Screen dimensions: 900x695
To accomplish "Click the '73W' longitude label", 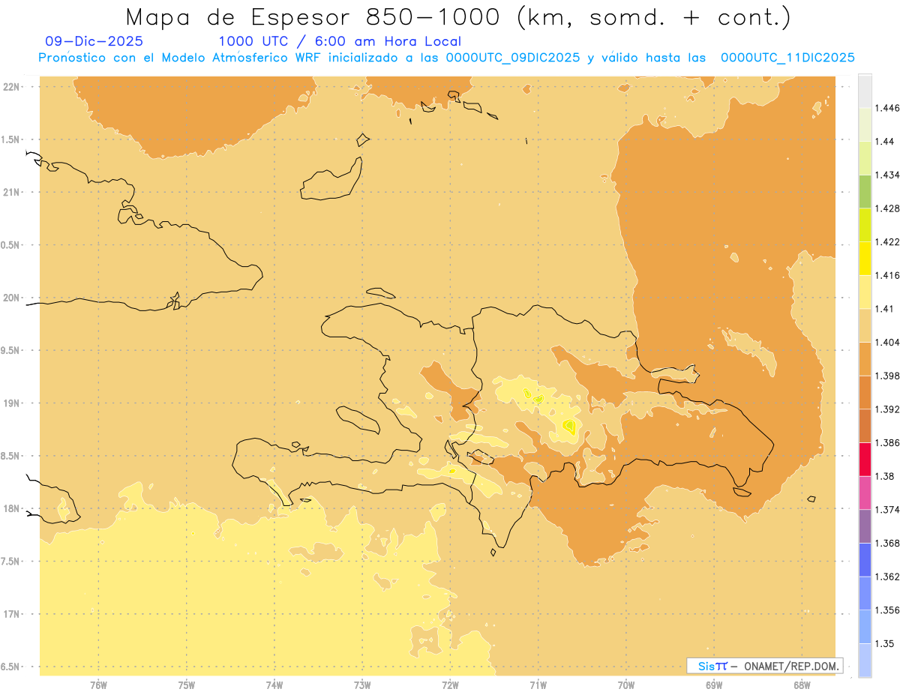I will (x=362, y=685).
